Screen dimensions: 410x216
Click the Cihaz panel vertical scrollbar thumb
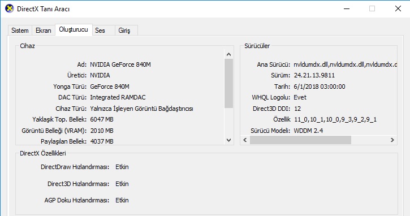[229, 84]
